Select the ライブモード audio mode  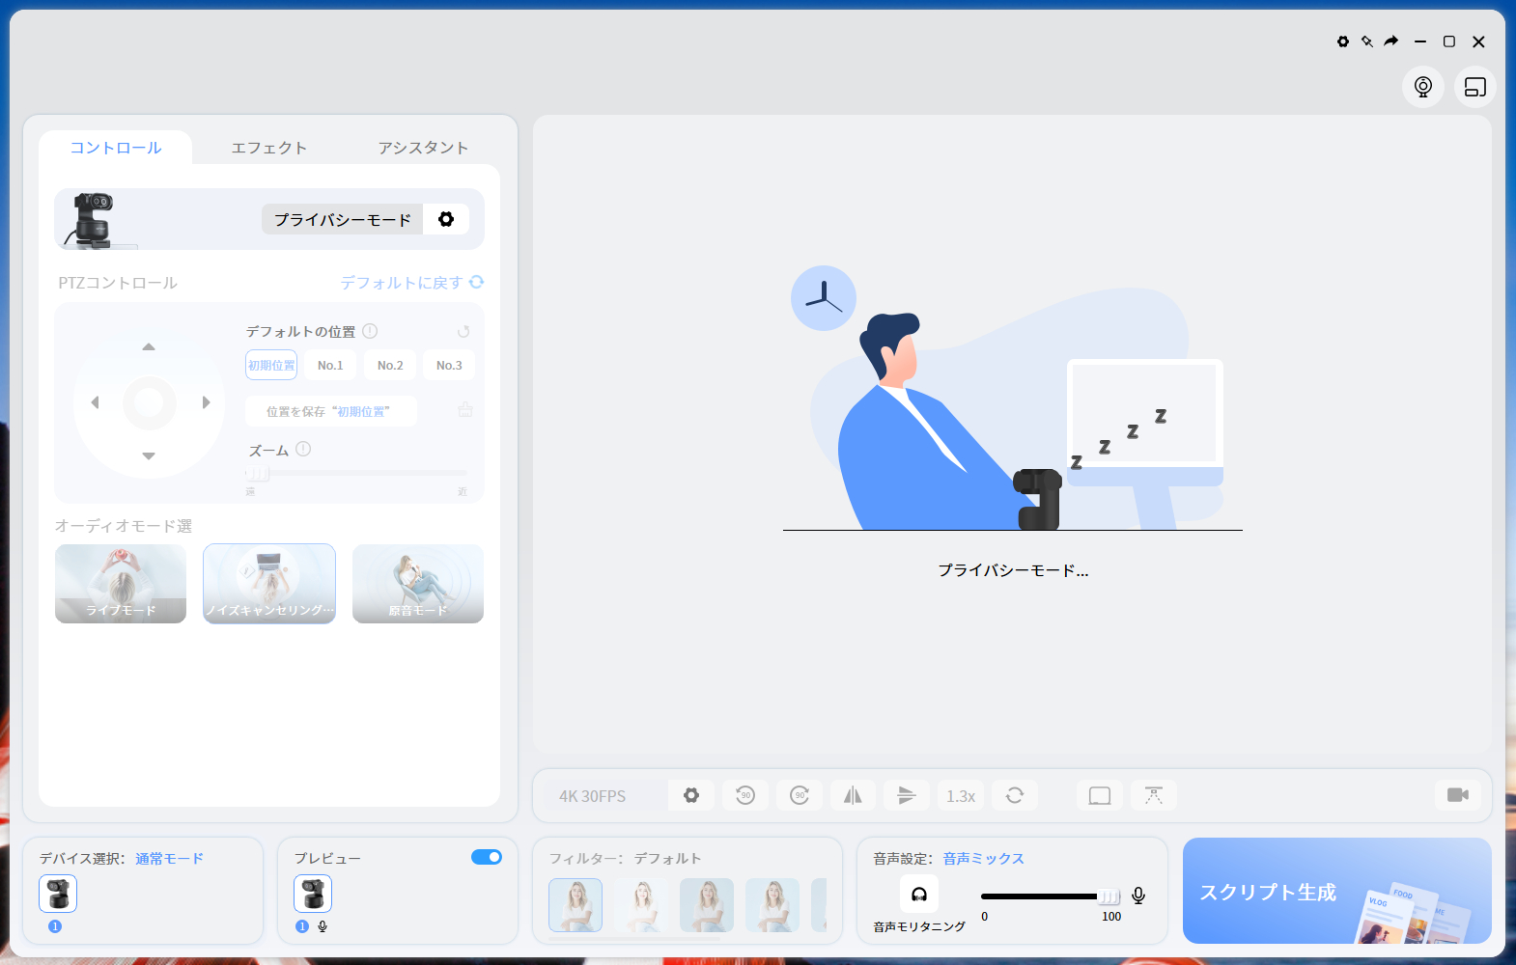pyautogui.click(x=121, y=584)
